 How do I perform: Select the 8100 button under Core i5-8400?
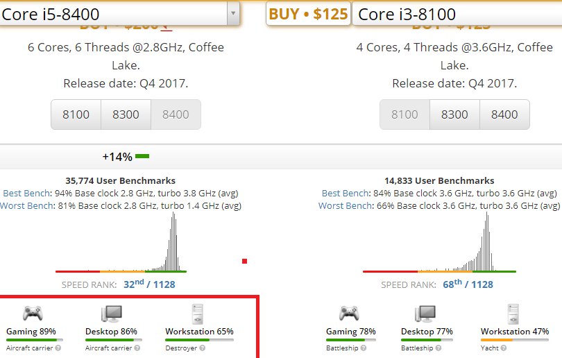[x=76, y=114]
